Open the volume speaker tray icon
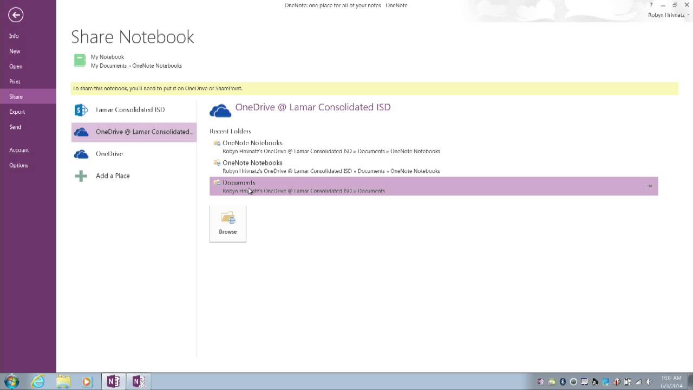693x390 pixels. [649, 382]
